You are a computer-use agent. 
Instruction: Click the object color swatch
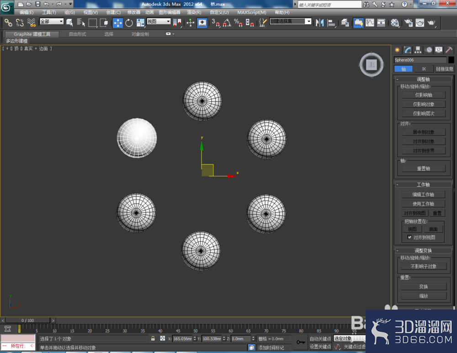(x=451, y=60)
